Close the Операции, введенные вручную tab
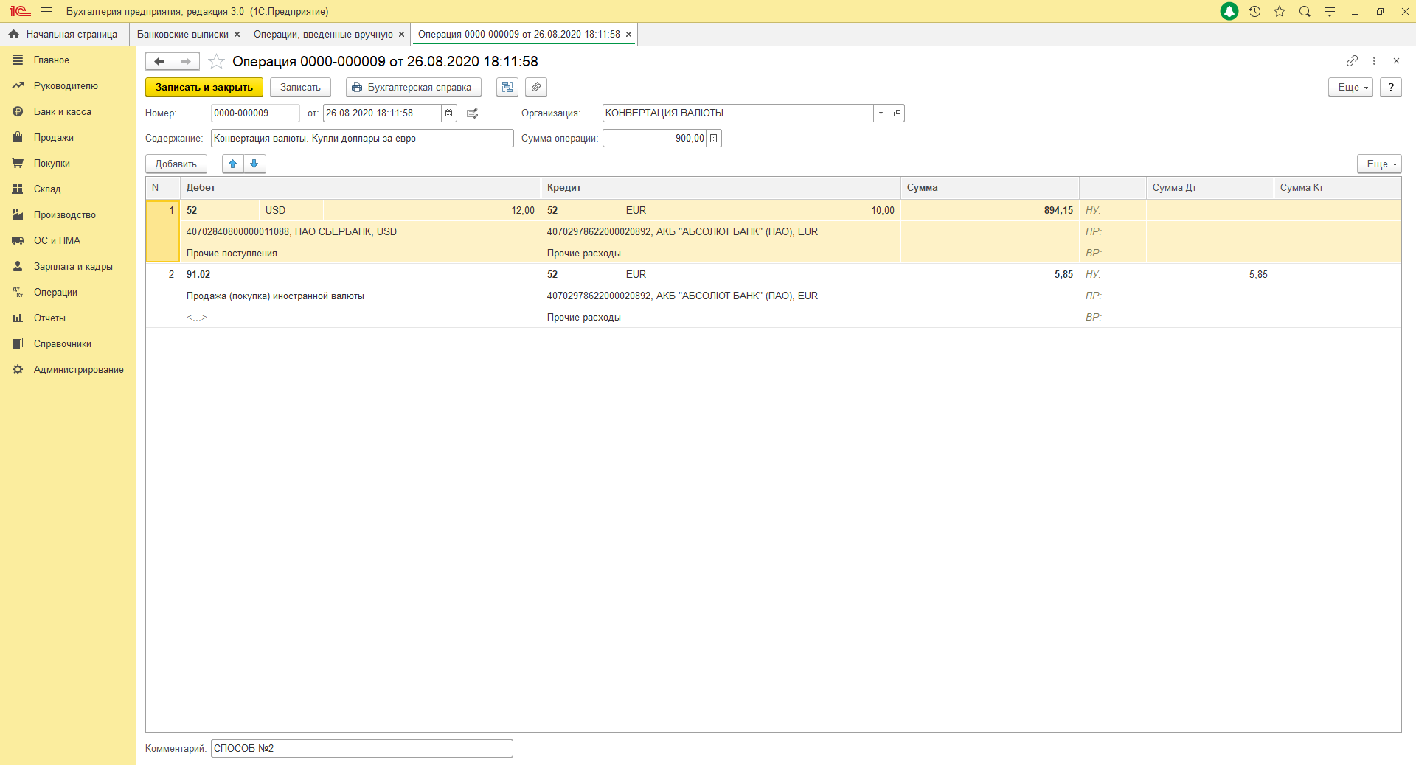1416x765 pixels. [401, 35]
